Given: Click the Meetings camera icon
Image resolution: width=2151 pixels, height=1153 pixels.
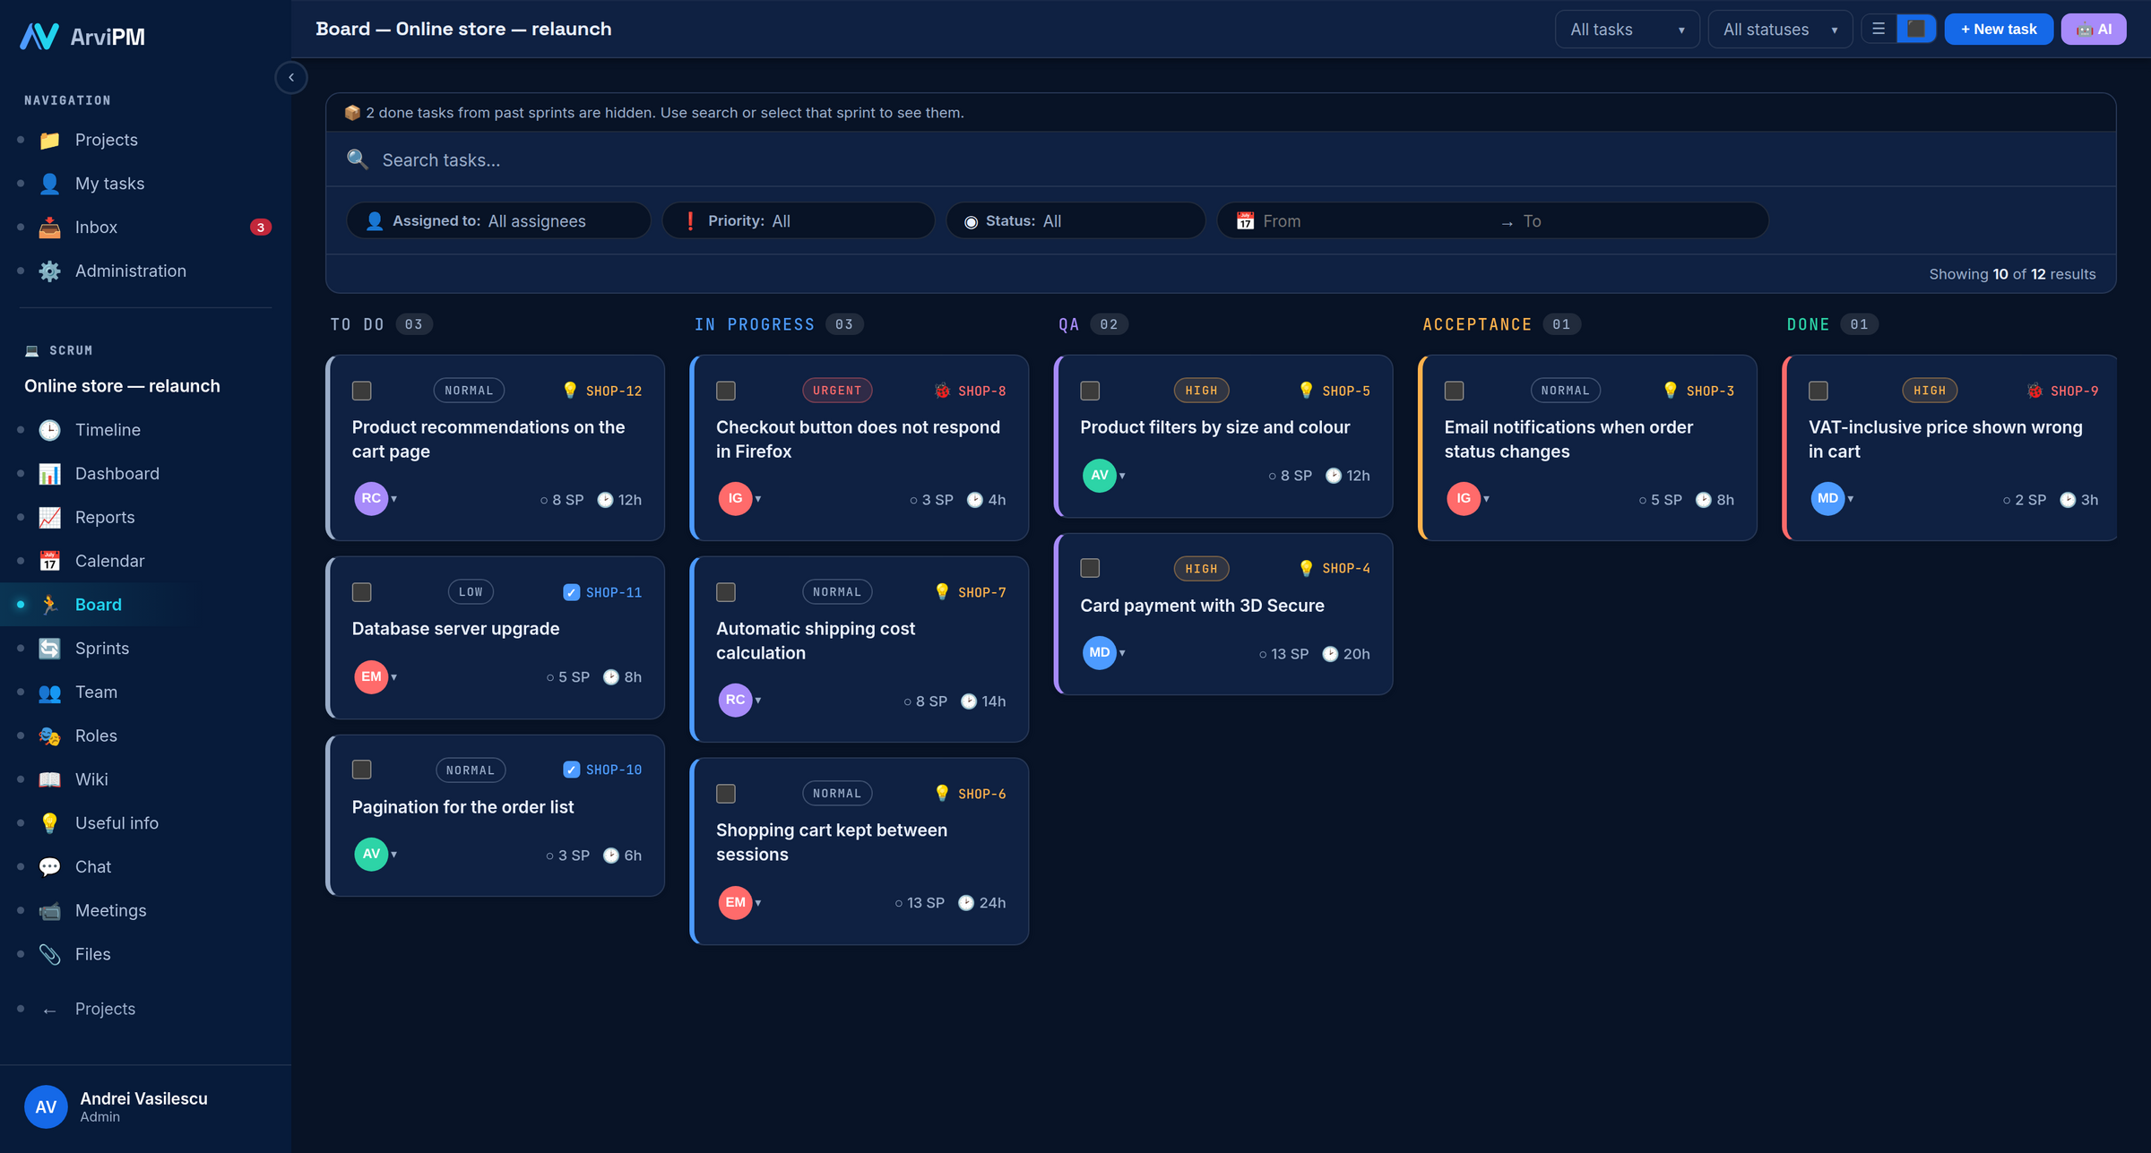Looking at the screenshot, I should pyautogui.click(x=49, y=911).
